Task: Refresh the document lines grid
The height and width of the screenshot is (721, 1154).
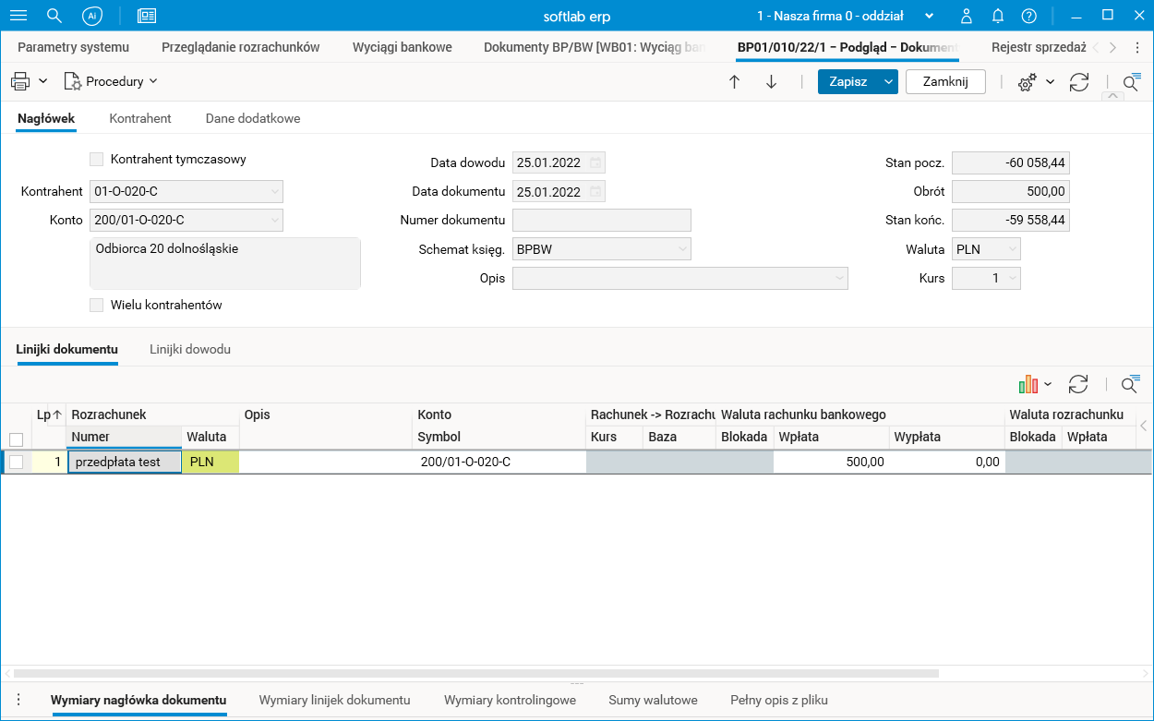Action: [x=1078, y=384]
